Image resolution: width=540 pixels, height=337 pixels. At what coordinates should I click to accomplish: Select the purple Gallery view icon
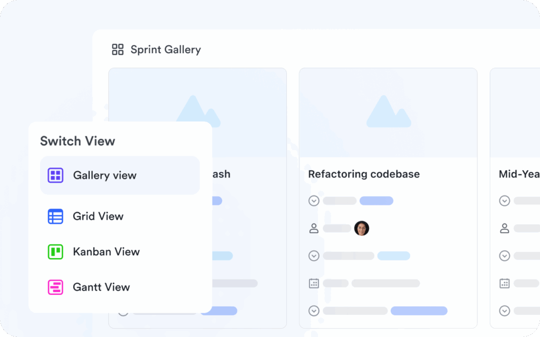[55, 176]
